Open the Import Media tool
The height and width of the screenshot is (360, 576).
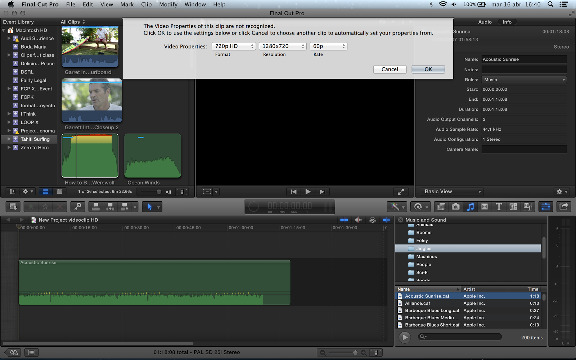[x=13, y=207]
